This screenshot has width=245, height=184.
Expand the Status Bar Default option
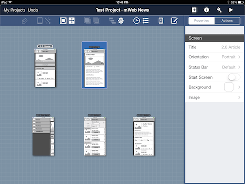(x=214, y=67)
